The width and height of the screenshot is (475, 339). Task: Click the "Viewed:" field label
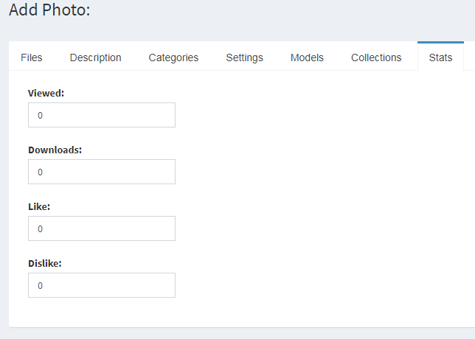click(x=46, y=93)
